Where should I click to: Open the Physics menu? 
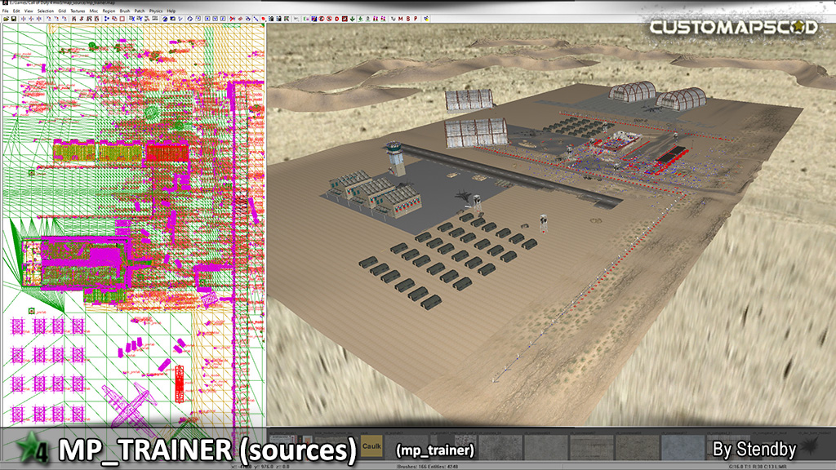pos(156,11)
